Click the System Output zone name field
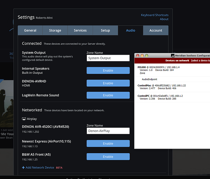The image size is (210, 179). tap(108, 58)
